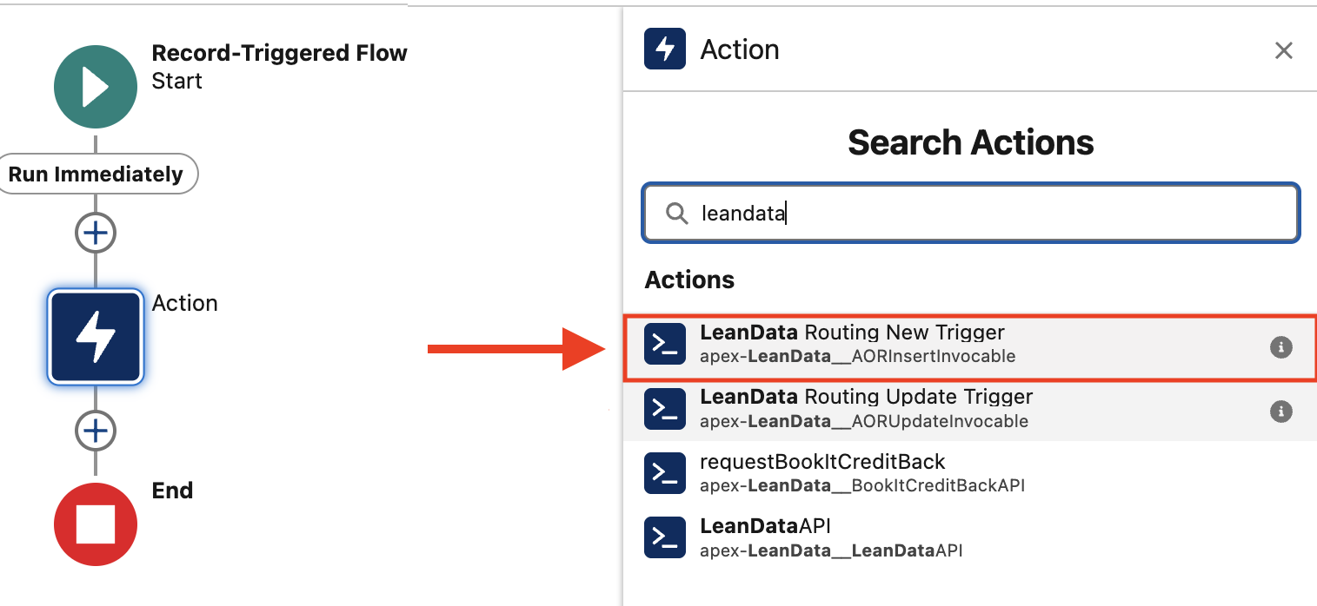Select the requestBookItCreditBack action
Image resolution: width=1317 pixels, height=606 pixels.
(x=821, y=462)
